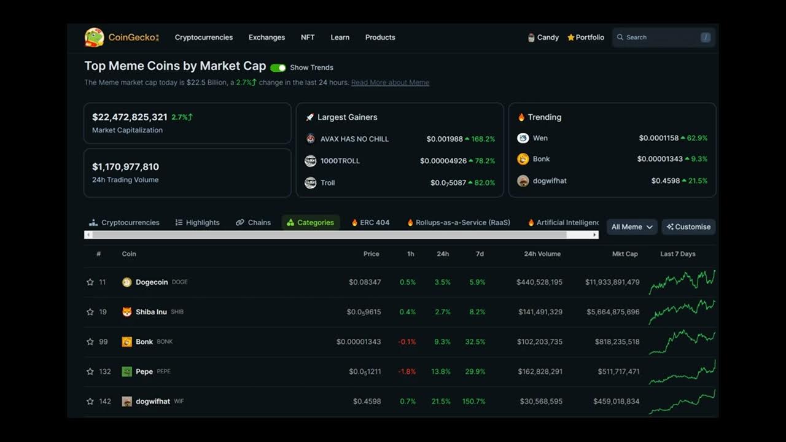Select the Rollups-as-a-Service (RaaS) tab
Image resolution: width=786 pixels, height=442 pixels.
[x=459, y=223]
